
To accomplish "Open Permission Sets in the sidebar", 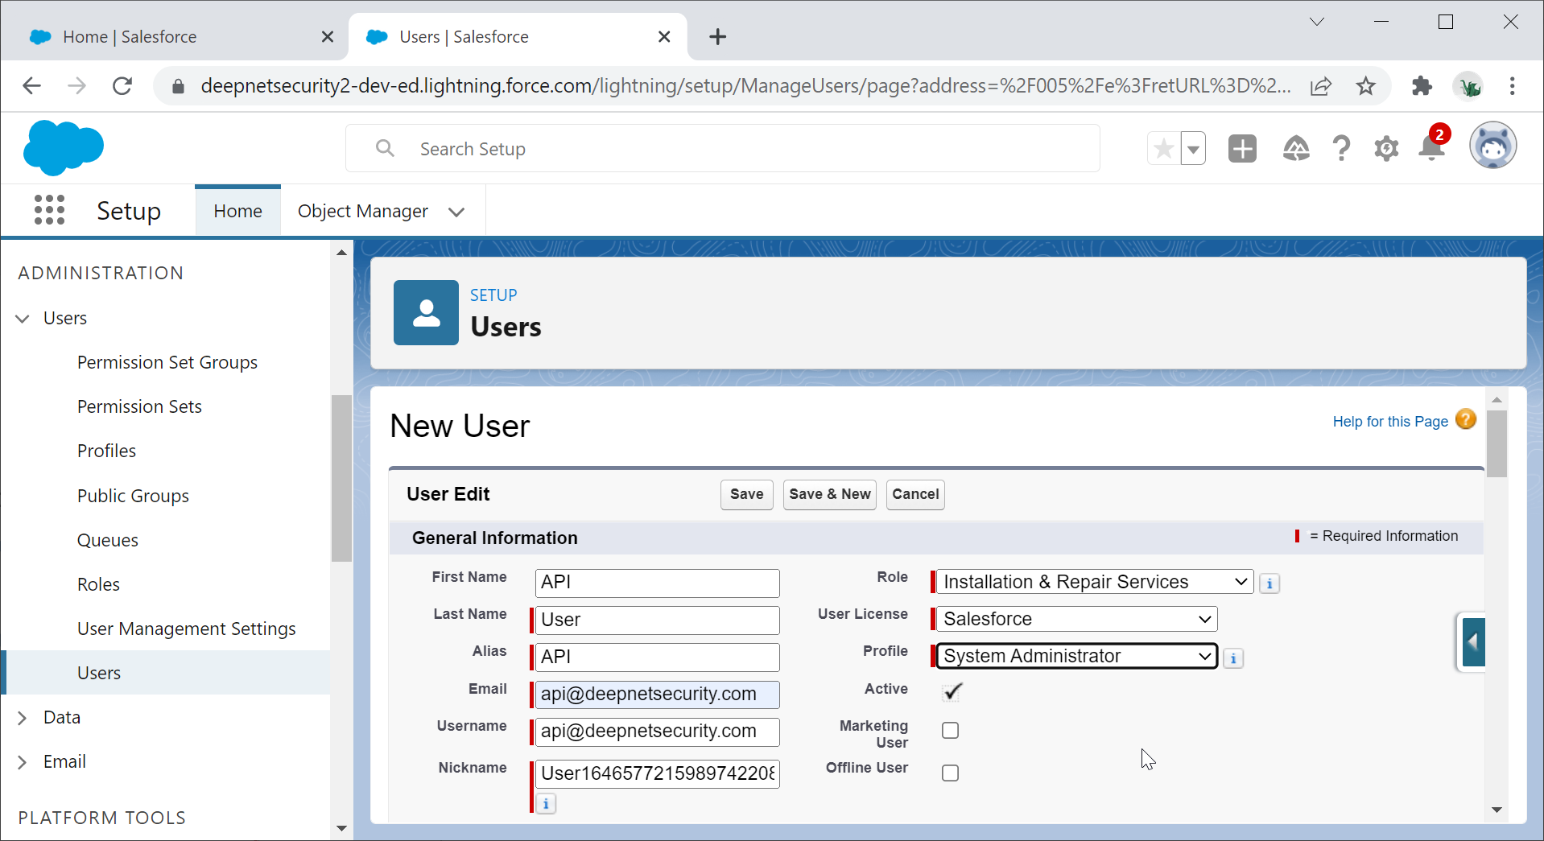I will [x=139, y=407].
